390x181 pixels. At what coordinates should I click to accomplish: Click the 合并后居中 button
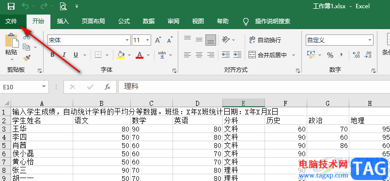268,55
